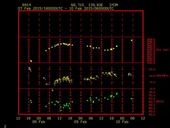
Task: Click the 15.0 wind speed axis label
Action: click(152, 69)
